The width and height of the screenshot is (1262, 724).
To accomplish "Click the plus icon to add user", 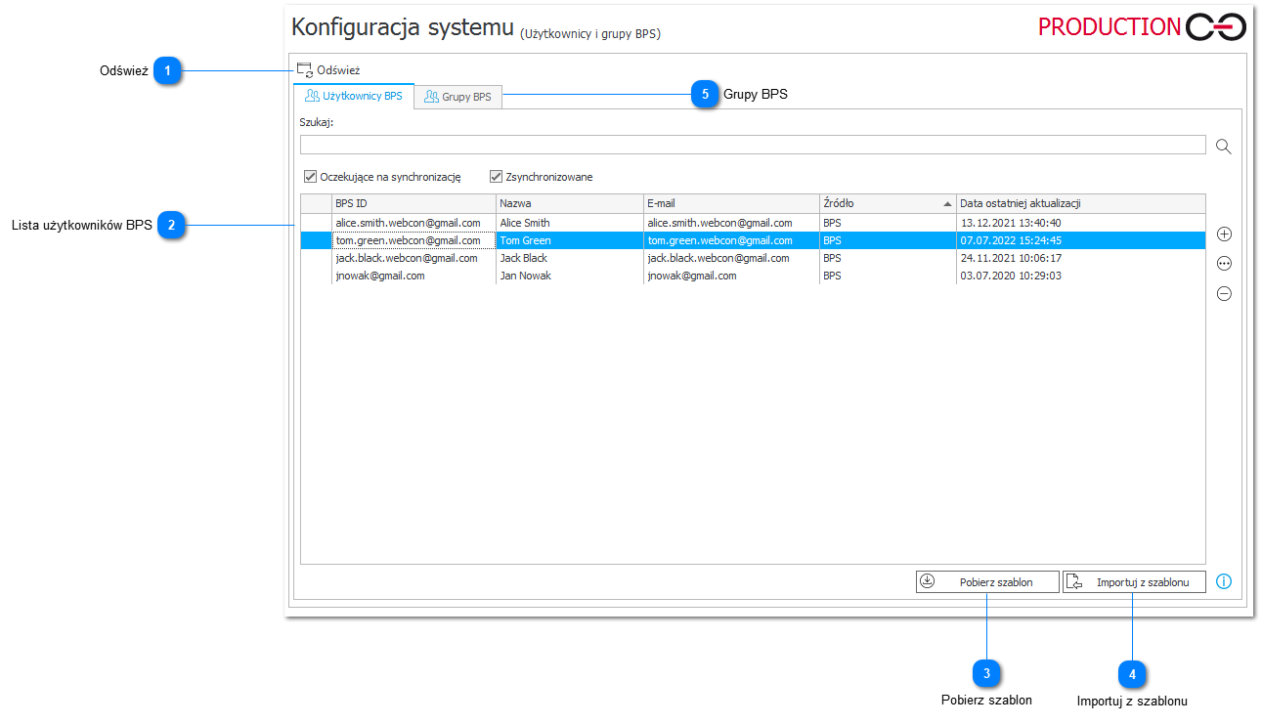I will tap(1224, 234).
